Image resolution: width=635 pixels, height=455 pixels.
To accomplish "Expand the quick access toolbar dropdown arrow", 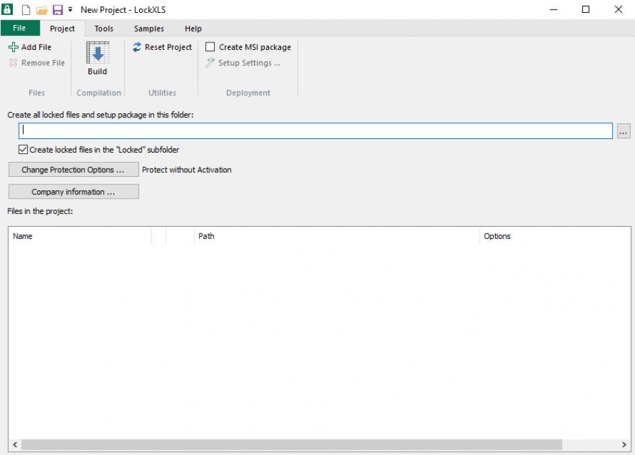I will click(x=70, y=9).
